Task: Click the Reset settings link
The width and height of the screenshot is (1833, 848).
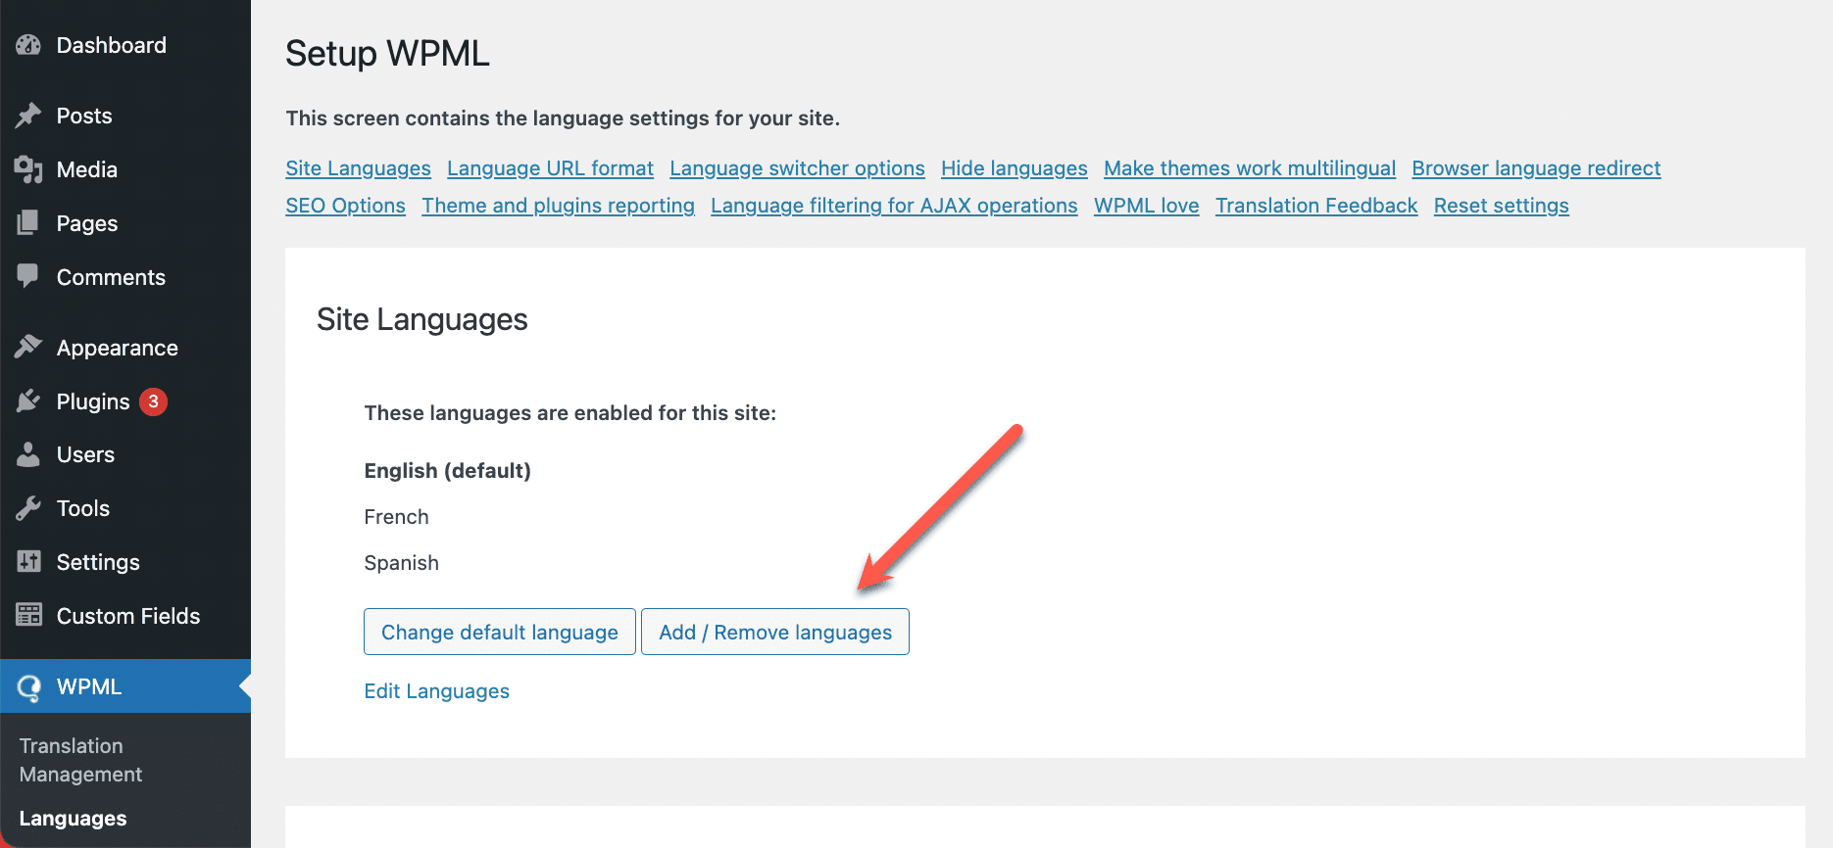Action: pyautogui.click(x=1502, y=206)
